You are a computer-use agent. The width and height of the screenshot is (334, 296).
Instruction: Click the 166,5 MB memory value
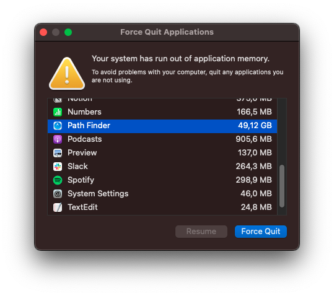pos(254,112)
